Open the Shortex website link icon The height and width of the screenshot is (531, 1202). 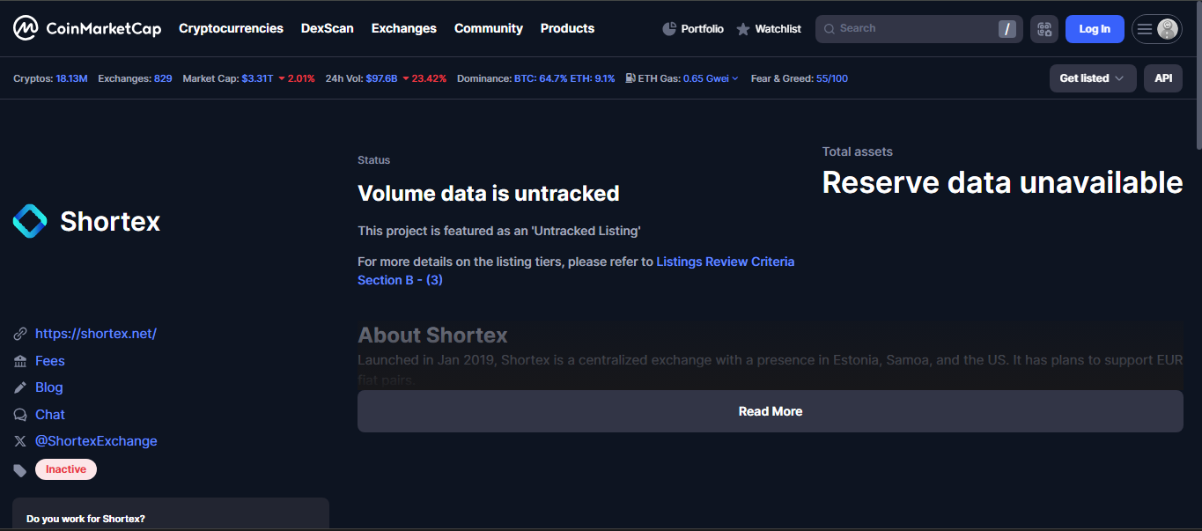pos(20,333)
